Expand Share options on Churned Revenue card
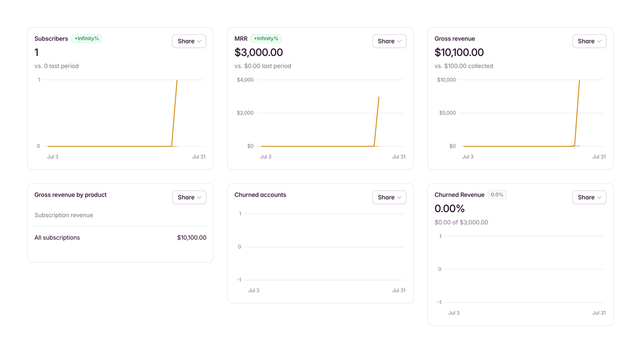Viewport: 641px width, 353px height. tap(589, 197)
